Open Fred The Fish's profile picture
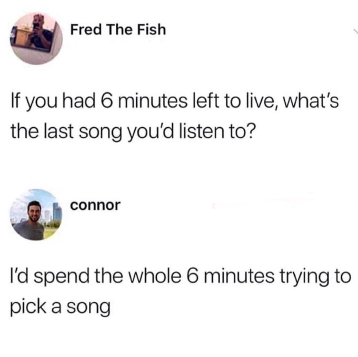This screenshot has height=357, width=358. (36, 38)
